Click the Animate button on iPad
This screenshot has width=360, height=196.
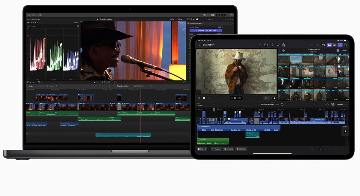pyautogui.click(x=228, y=149)
